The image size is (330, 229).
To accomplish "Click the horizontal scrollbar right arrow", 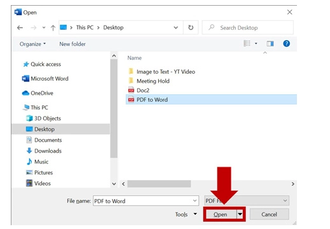I will pyautogui.click(x=293, y=184).
